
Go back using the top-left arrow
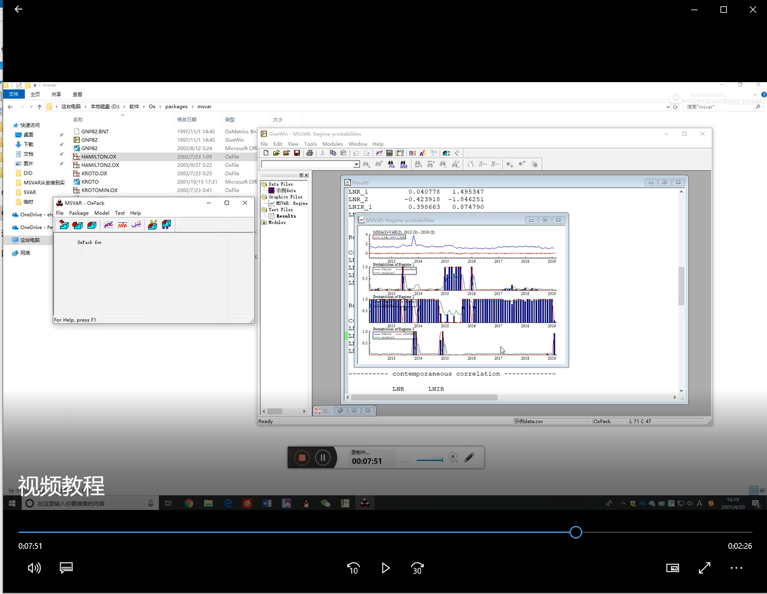[18, 10]
